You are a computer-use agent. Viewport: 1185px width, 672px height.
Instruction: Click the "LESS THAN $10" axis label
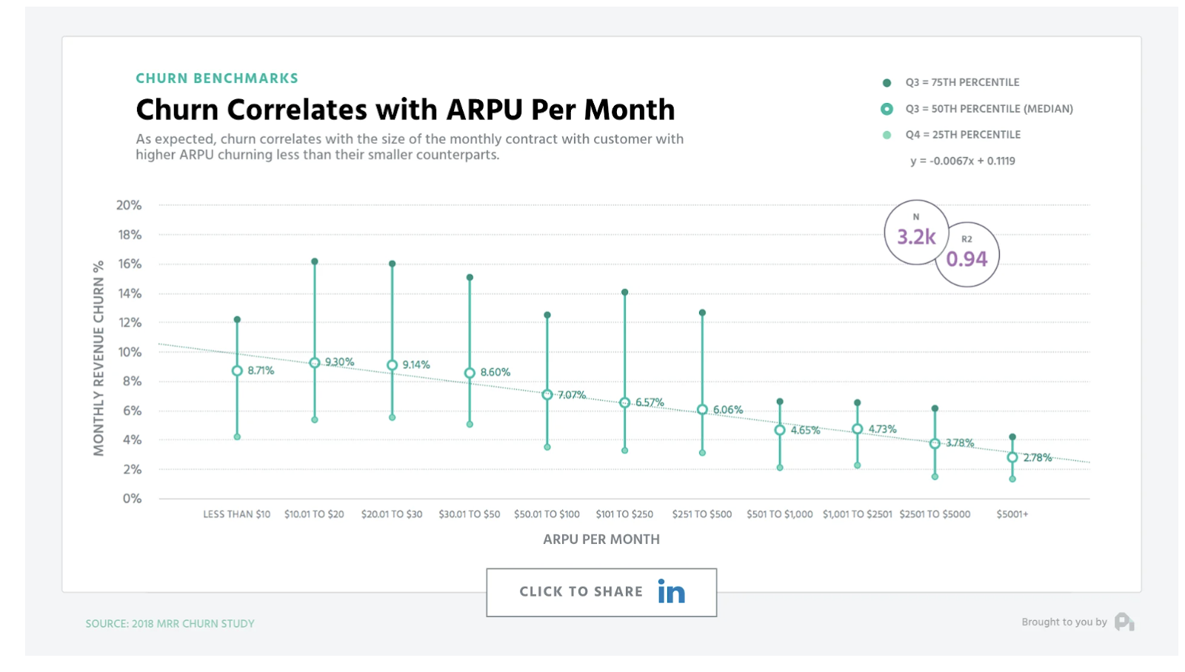(x=237, y=514)
